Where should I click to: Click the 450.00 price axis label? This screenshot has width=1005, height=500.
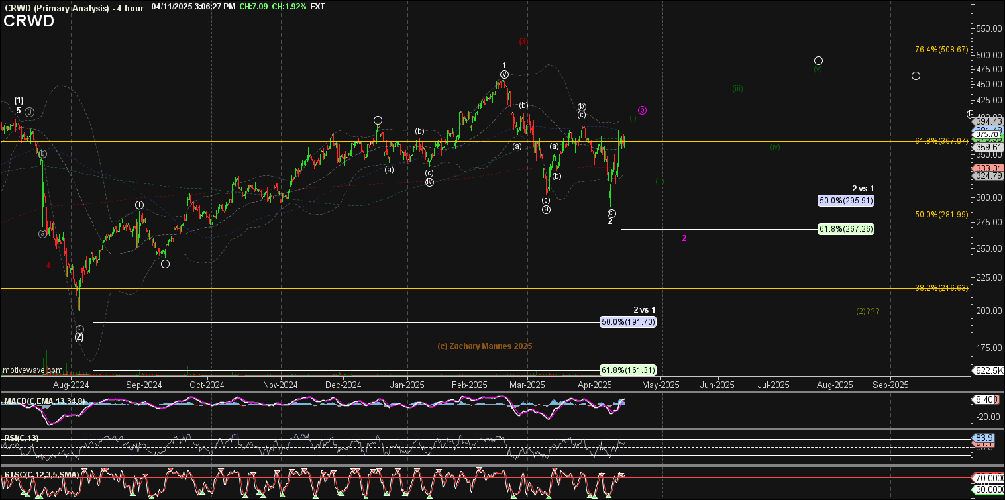[988, 84]
